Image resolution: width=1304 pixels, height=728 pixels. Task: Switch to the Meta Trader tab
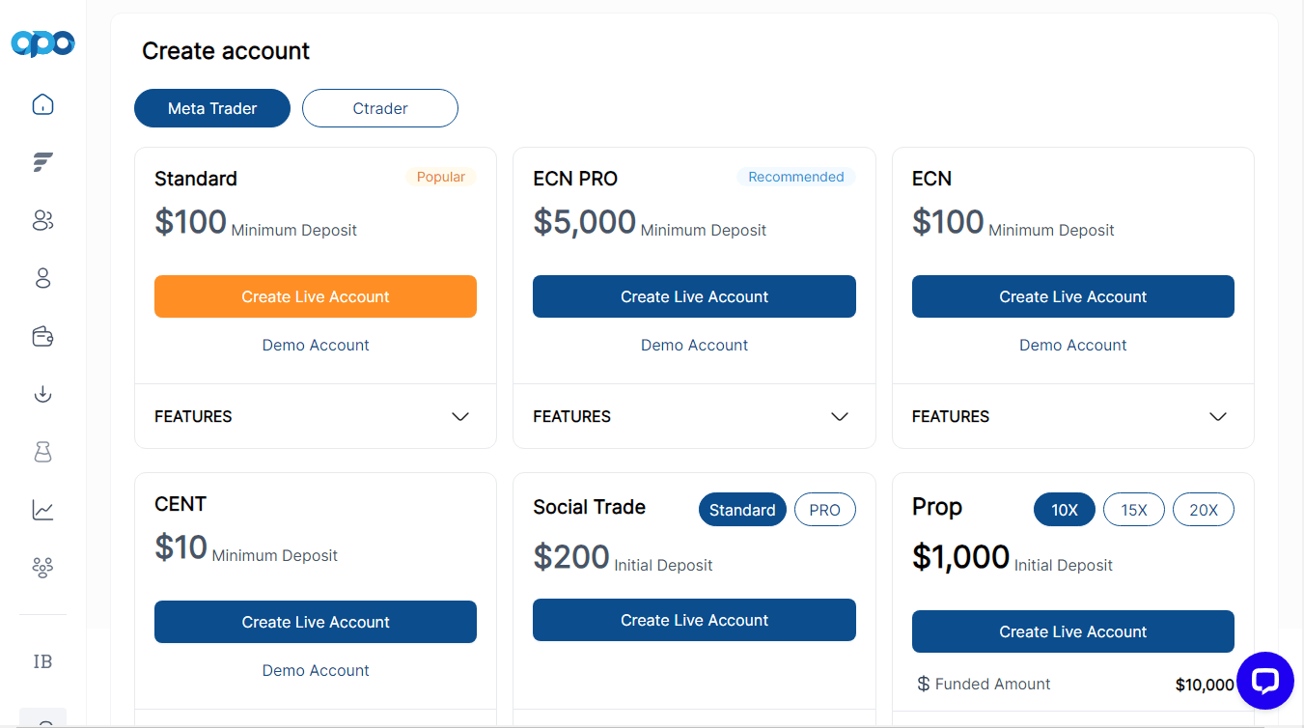[x=212, y=108]
